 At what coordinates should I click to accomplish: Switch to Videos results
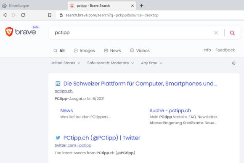point(140,50)
